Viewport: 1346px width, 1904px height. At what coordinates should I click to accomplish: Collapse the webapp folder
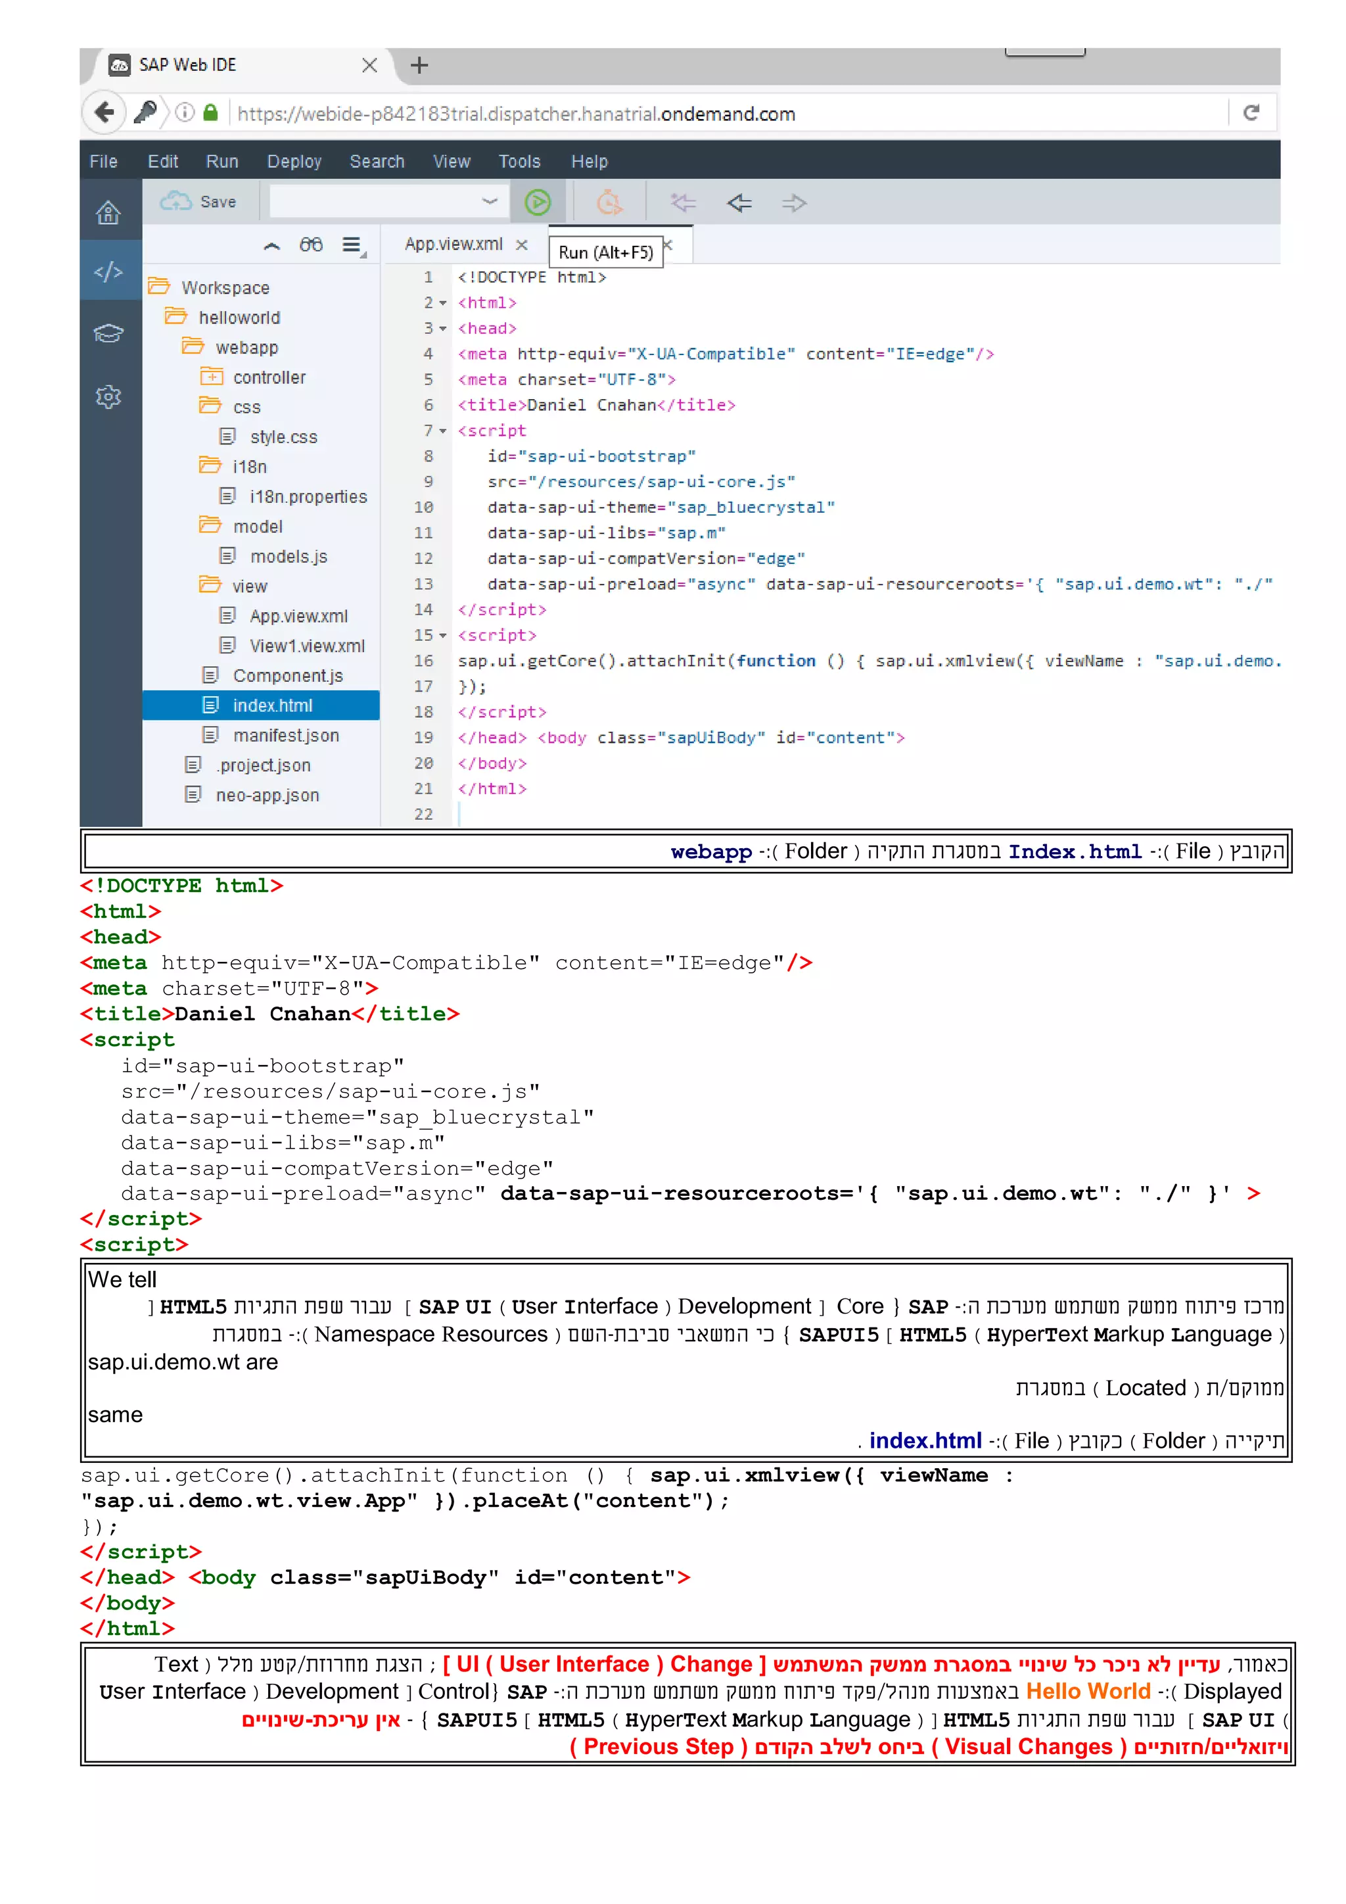point(193,346)
